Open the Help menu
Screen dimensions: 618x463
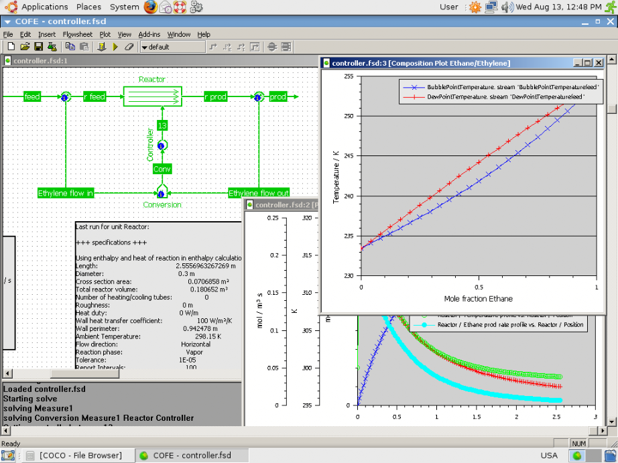tap(204, 34)
